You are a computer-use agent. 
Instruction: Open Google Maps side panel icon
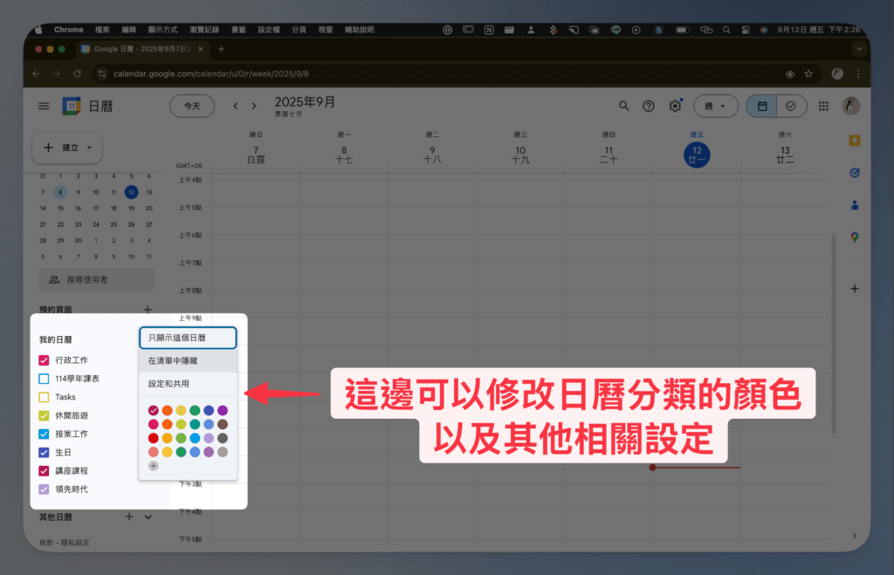(854, 236)
